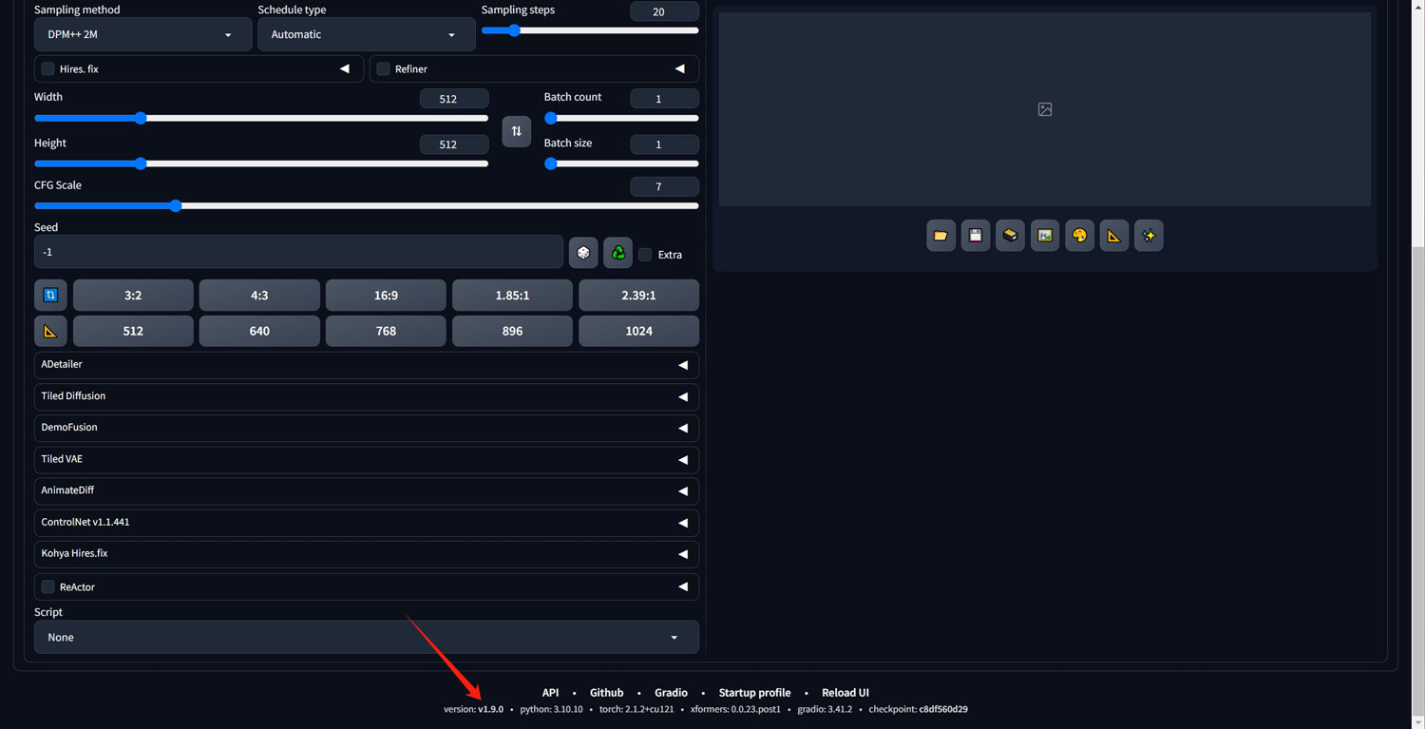
Task: Click the green recycle icon to reuse last seed
Action: tap(617, 252)
